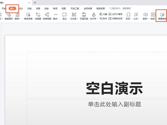The image size is (167, 125).
Task: Insert an attachment (附件)
Action: [x=103, y=19]
